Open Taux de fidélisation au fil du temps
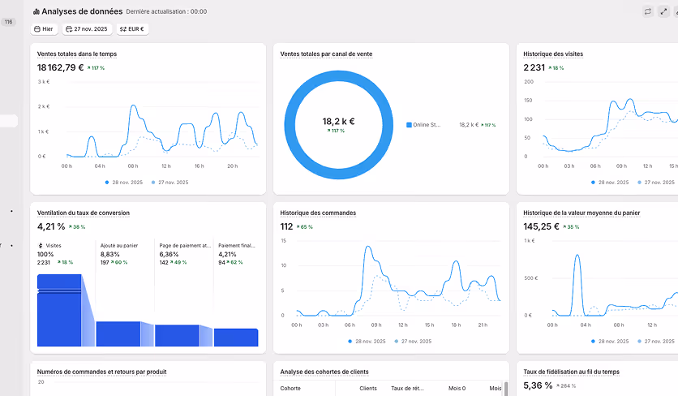The image size is (678, 396). [571, 372]
